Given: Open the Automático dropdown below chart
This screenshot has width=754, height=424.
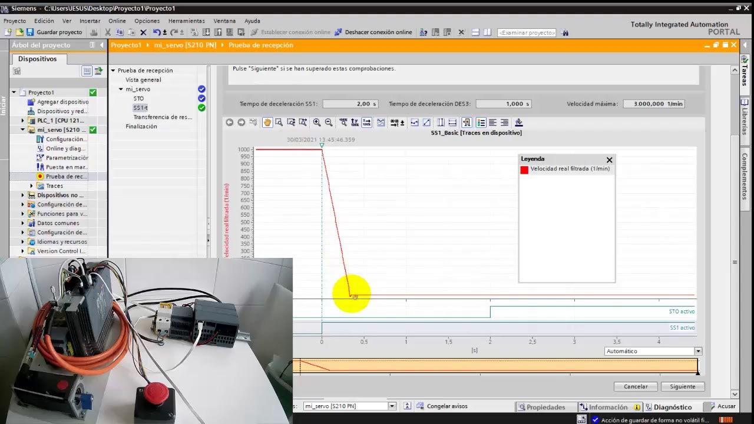Looking at the screenshot, I should coord(698,351).
